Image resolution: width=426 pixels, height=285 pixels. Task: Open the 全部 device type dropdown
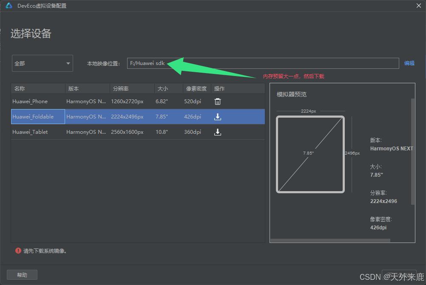[x=43, y=63]
